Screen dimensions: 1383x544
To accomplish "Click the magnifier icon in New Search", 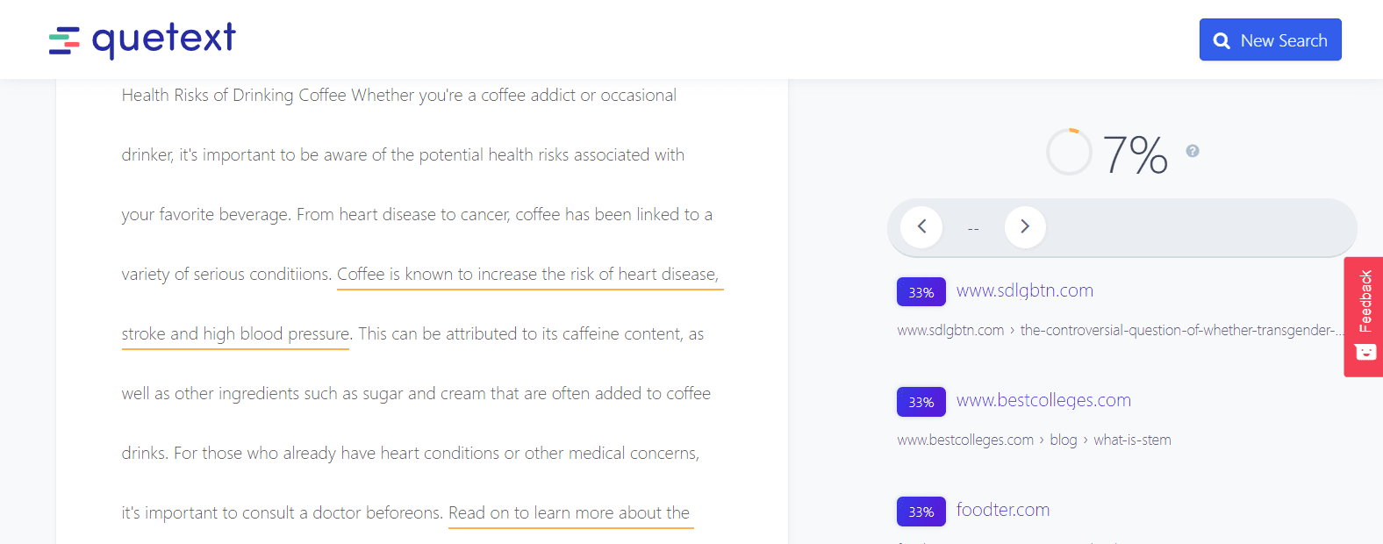I will [1222, 41].
